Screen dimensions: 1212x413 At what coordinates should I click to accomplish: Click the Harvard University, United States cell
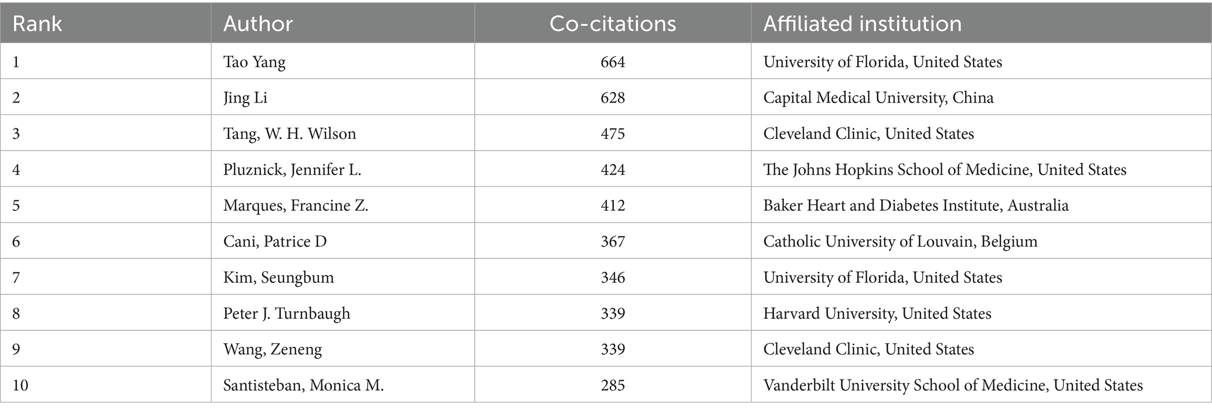pos(981,313)
